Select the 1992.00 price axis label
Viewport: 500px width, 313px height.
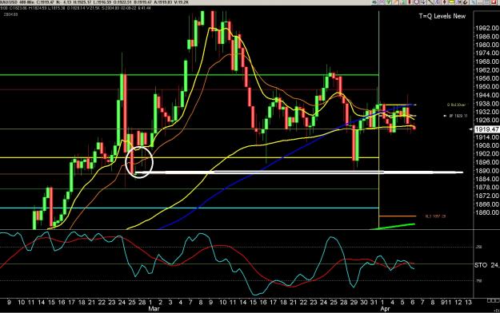coord(487,28)
